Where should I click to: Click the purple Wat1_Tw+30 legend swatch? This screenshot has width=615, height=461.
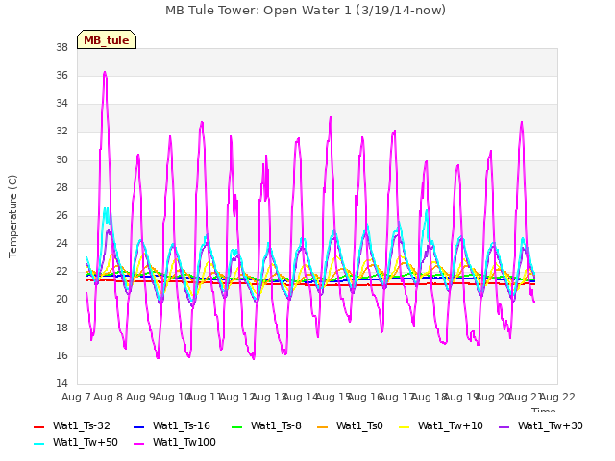(x=504, y=426)
